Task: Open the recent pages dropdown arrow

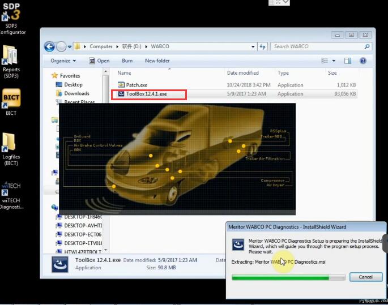Action: click(x=70, y=46)
